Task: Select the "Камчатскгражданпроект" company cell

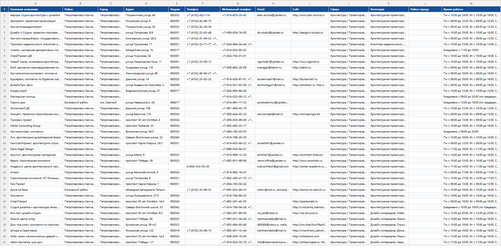Action: (x=36, y=27)
